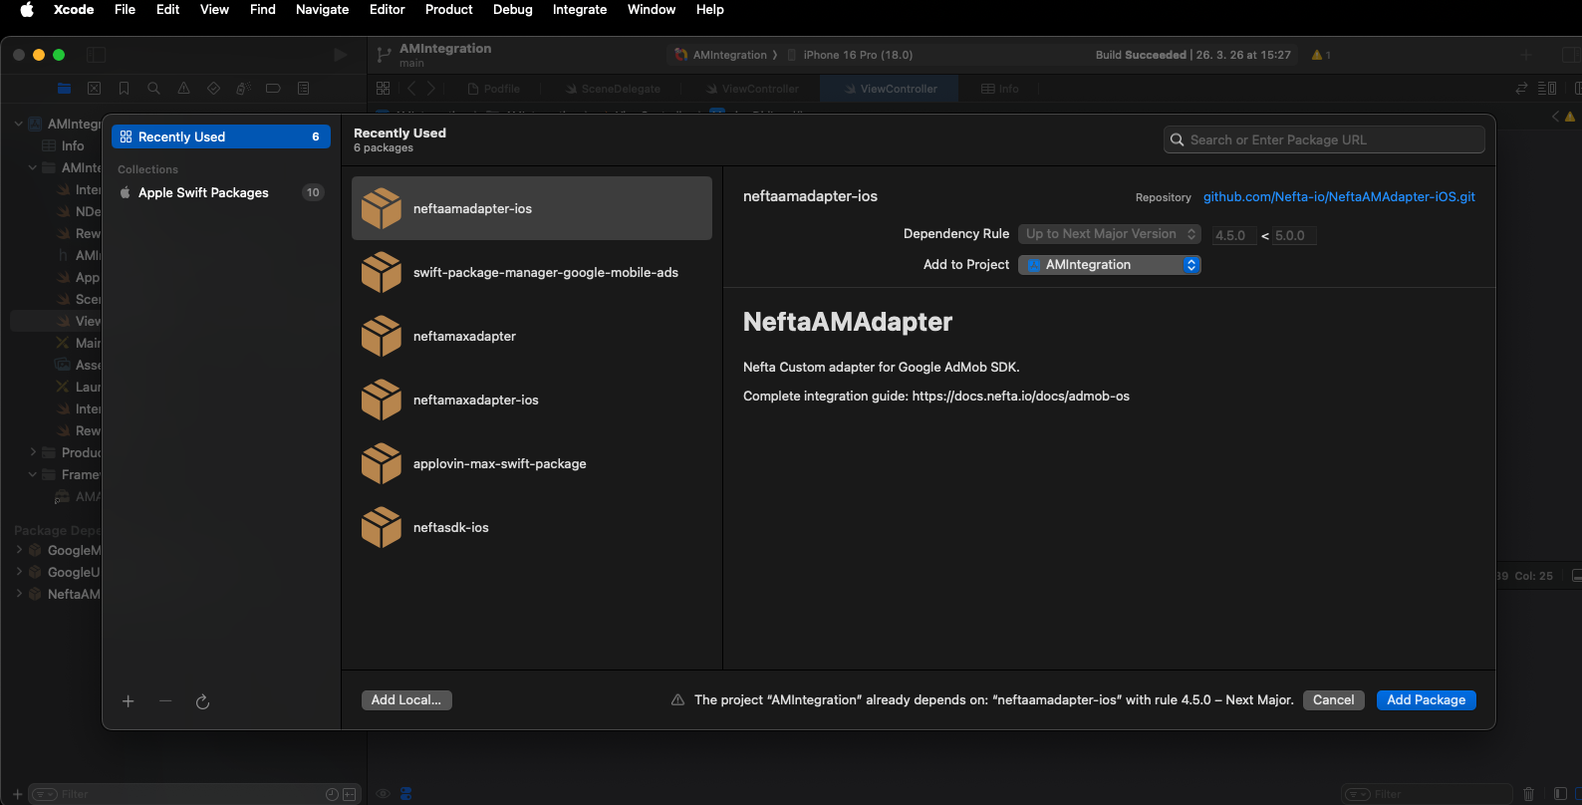The image size is (1582, 805).
Task: Open the Dependency Rule dropdown
Action: [x=1109, y=234]
